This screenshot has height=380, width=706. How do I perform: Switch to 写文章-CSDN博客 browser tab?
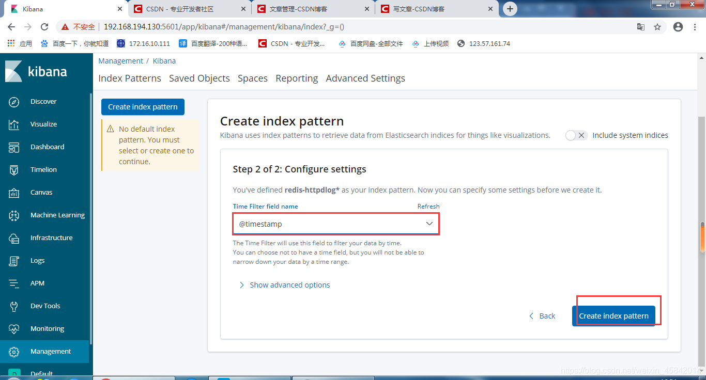tap(436, 9)
